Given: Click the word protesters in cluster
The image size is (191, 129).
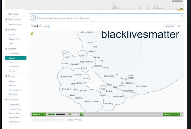Looking at the screenshot, I should pyautogui.click(x=74, y=64).
